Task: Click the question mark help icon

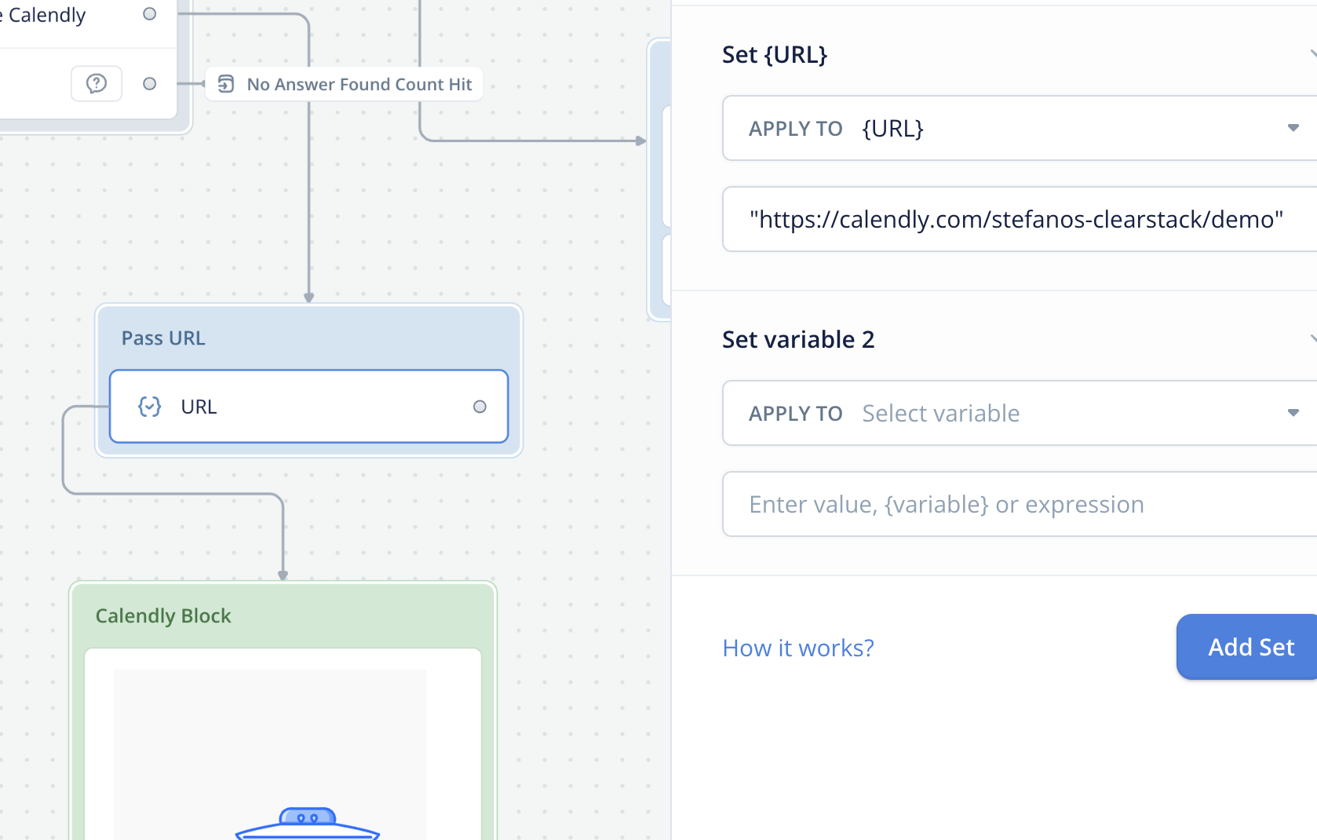Action: tap(97, 84)
